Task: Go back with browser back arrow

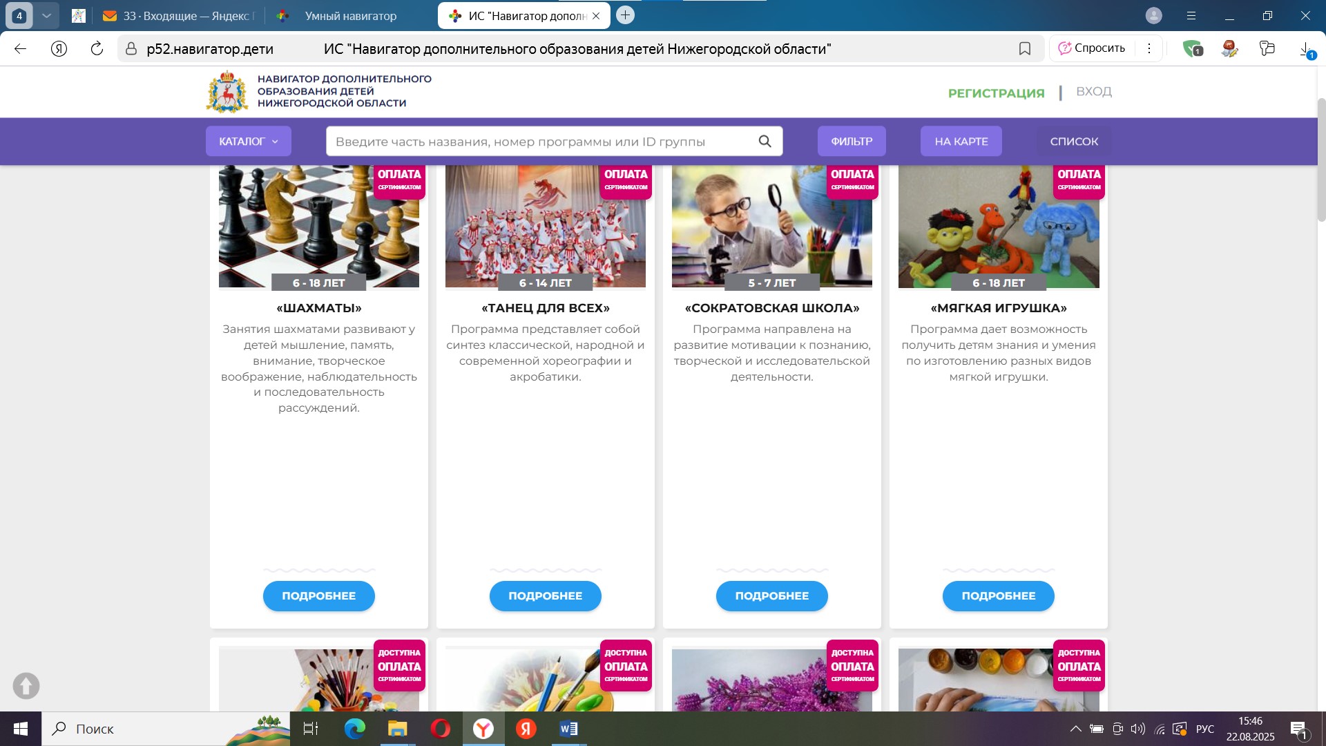Action: [21, 48]
